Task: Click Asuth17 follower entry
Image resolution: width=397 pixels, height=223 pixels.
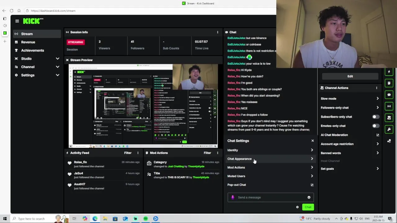Action: pos(80,184)
